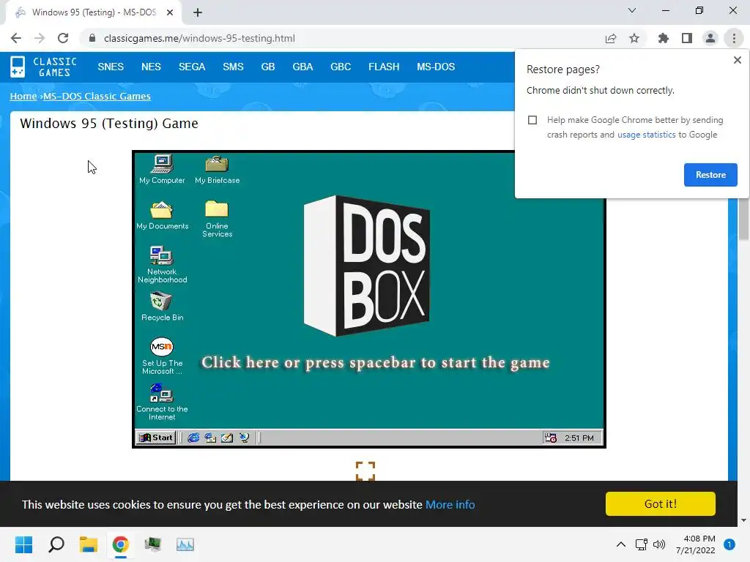Open the NES menu item
The width and height of the screenshot is (750, 562).
pyautogui.click(x=151, y=67)
